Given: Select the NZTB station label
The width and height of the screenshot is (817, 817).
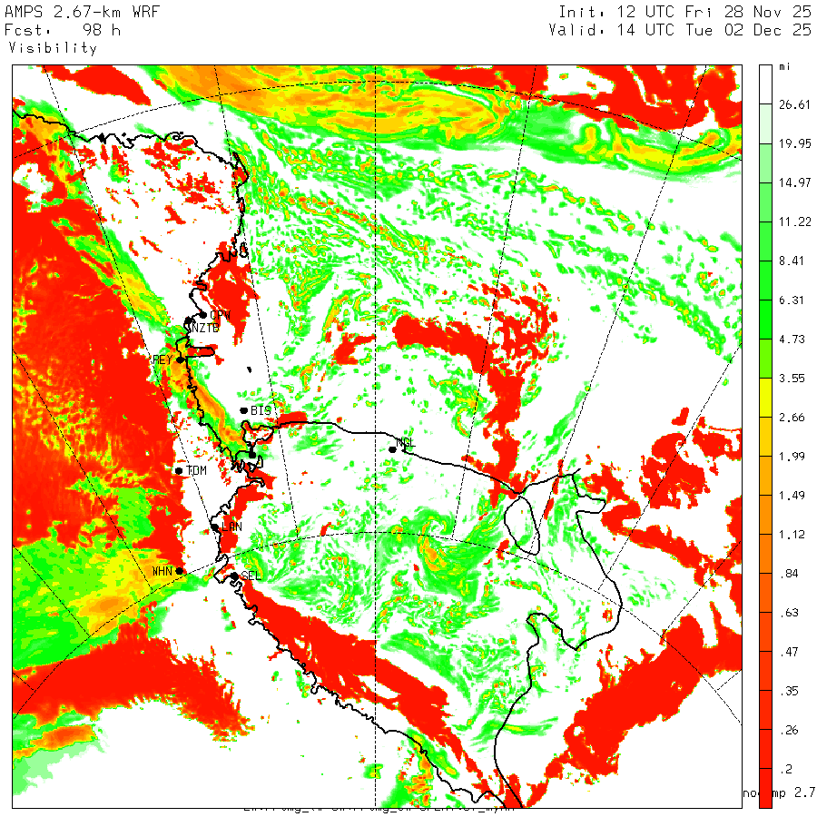Looking at the screenshot, I should [x=205, y=329].
